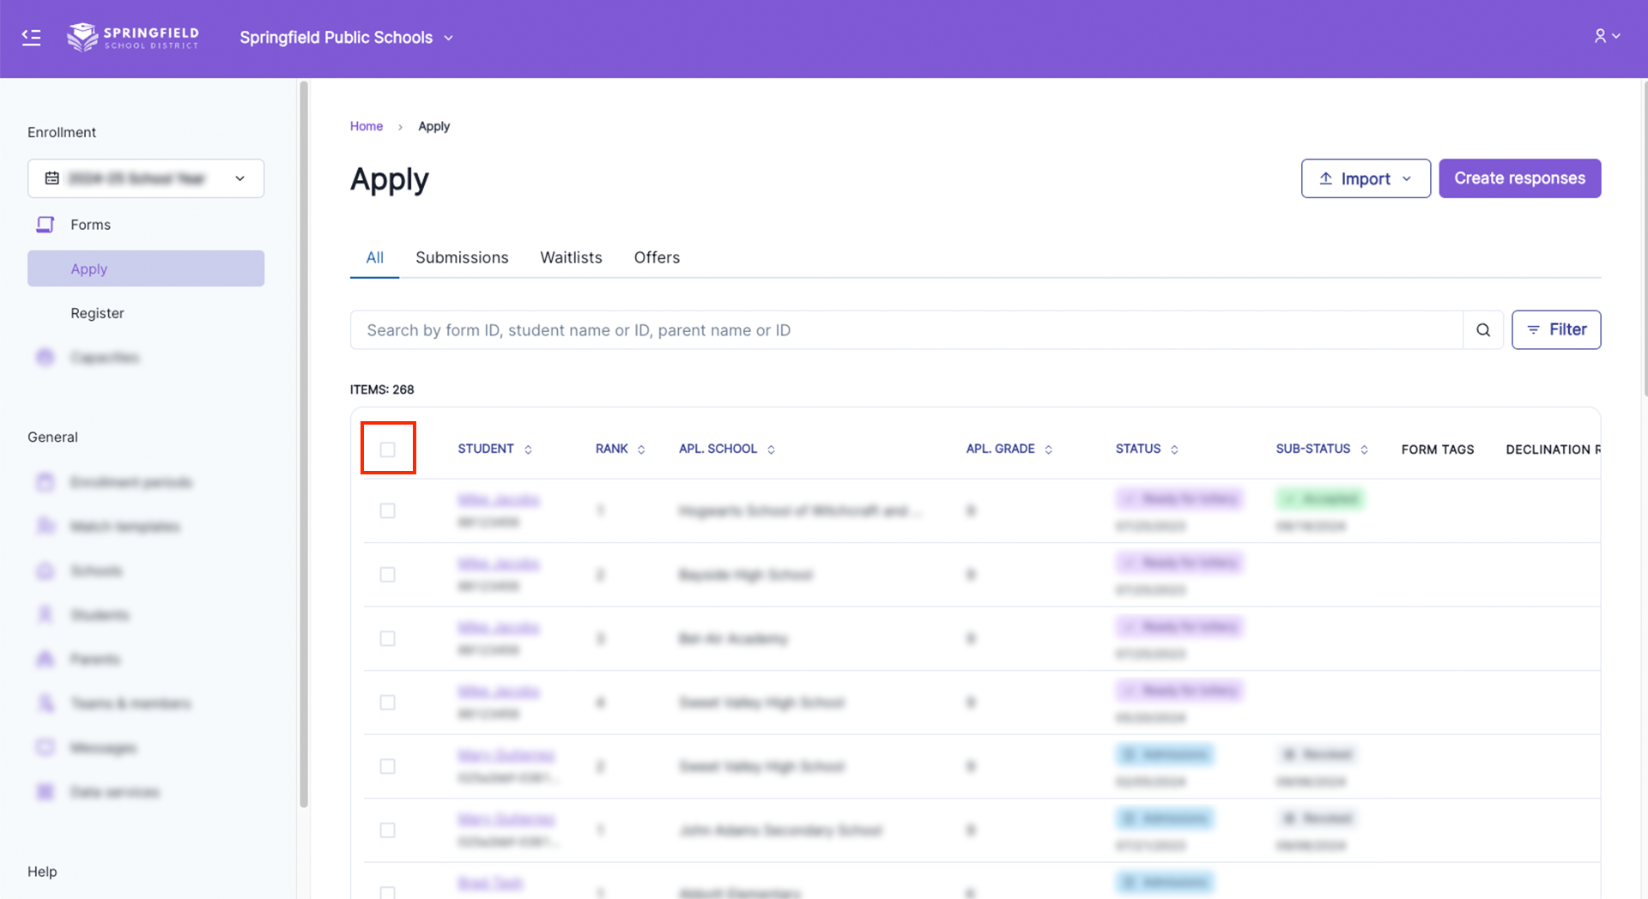Screen dimensions: 1648x899
Task: Collapse the sidebar with the menu icon
Action: [x=32, y=37]
